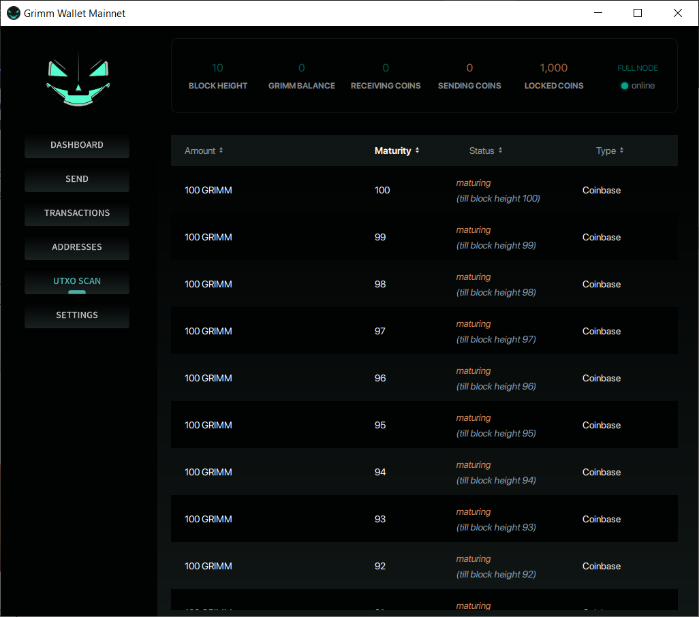Maximize the Grimm Wallet window

pyautogui.click(x=638, y=13)
